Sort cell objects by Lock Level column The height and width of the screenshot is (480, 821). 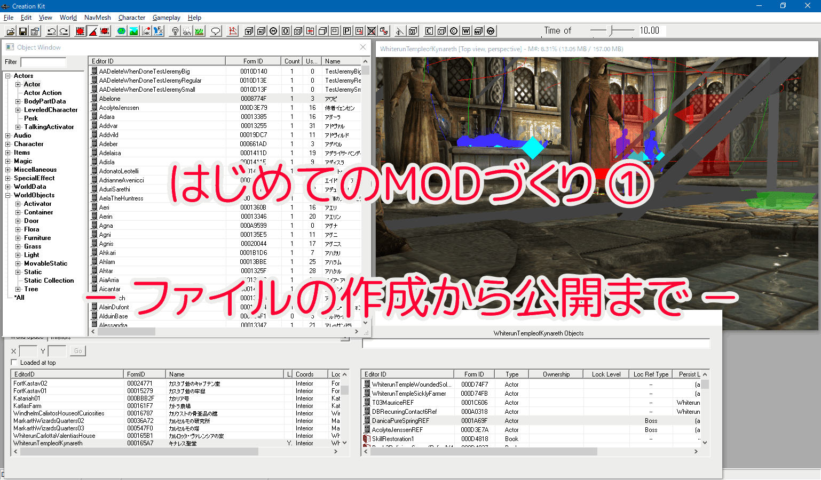[x=606, y=374]
